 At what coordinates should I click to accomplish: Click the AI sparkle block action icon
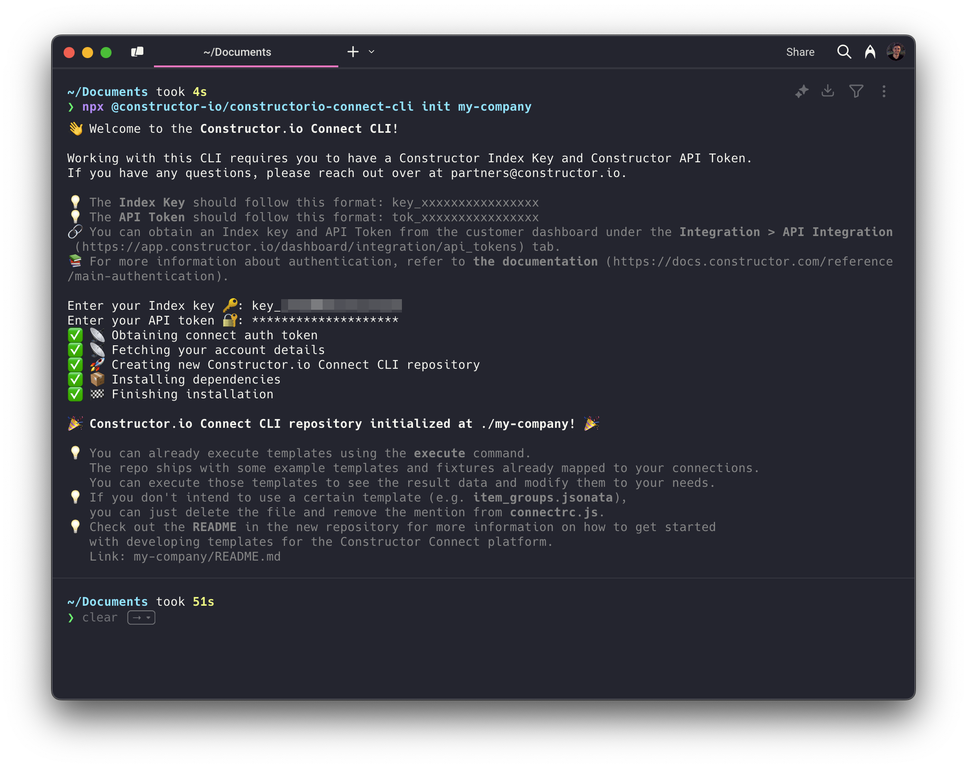click(802, 91)
